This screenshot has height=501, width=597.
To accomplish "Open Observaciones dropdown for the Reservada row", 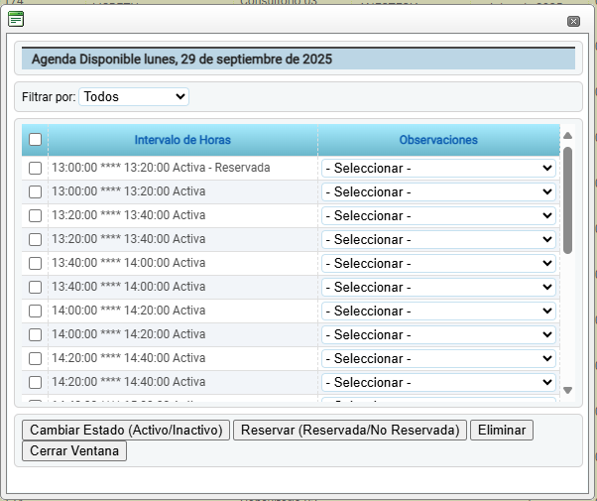I will 438,168.
